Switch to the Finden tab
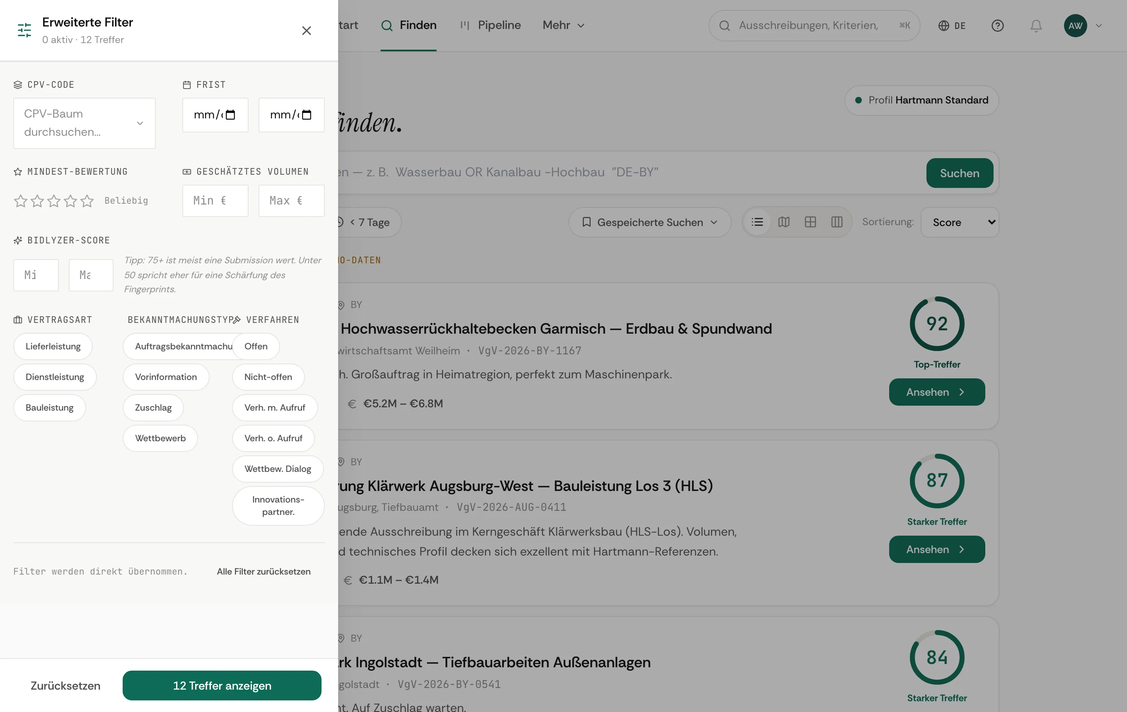Screen dimensions: 1127x712 [x=409, y=25]
